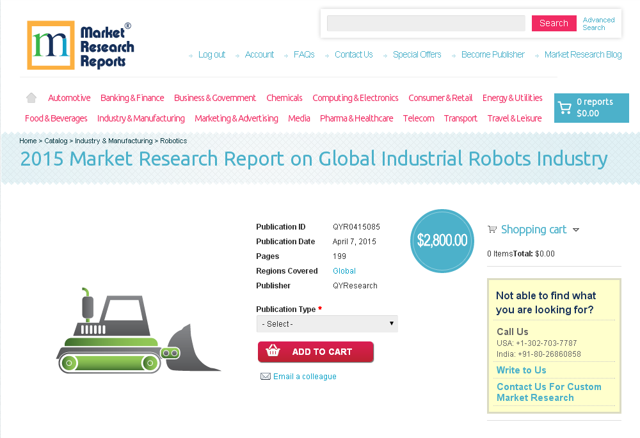Navigate to Computing & Electronics category
Viewport: 640px width, 438px height.
click(355, 98)
